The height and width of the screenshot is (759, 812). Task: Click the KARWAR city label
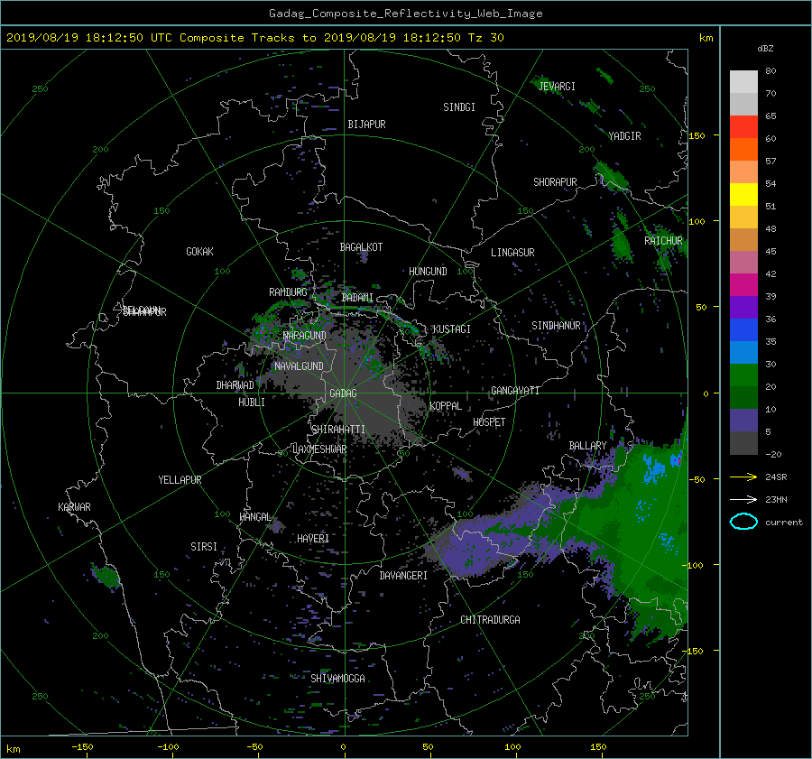[74, 506]
